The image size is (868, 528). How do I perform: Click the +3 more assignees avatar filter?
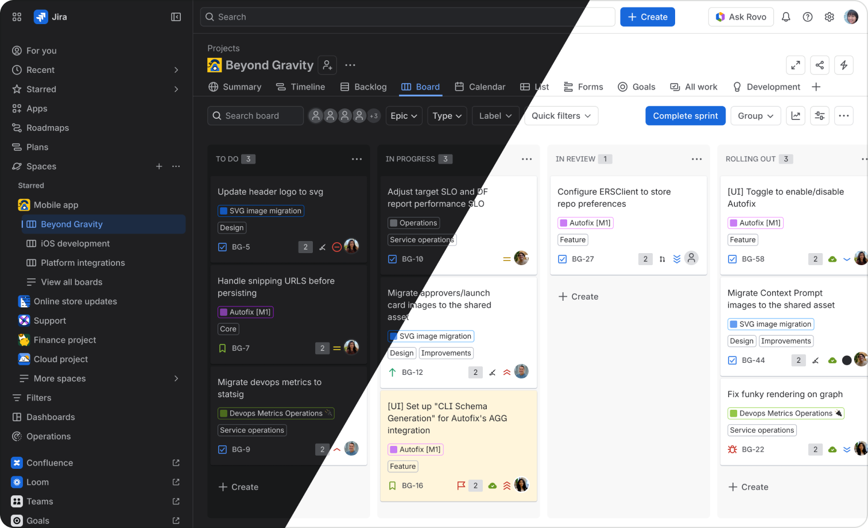374,116
